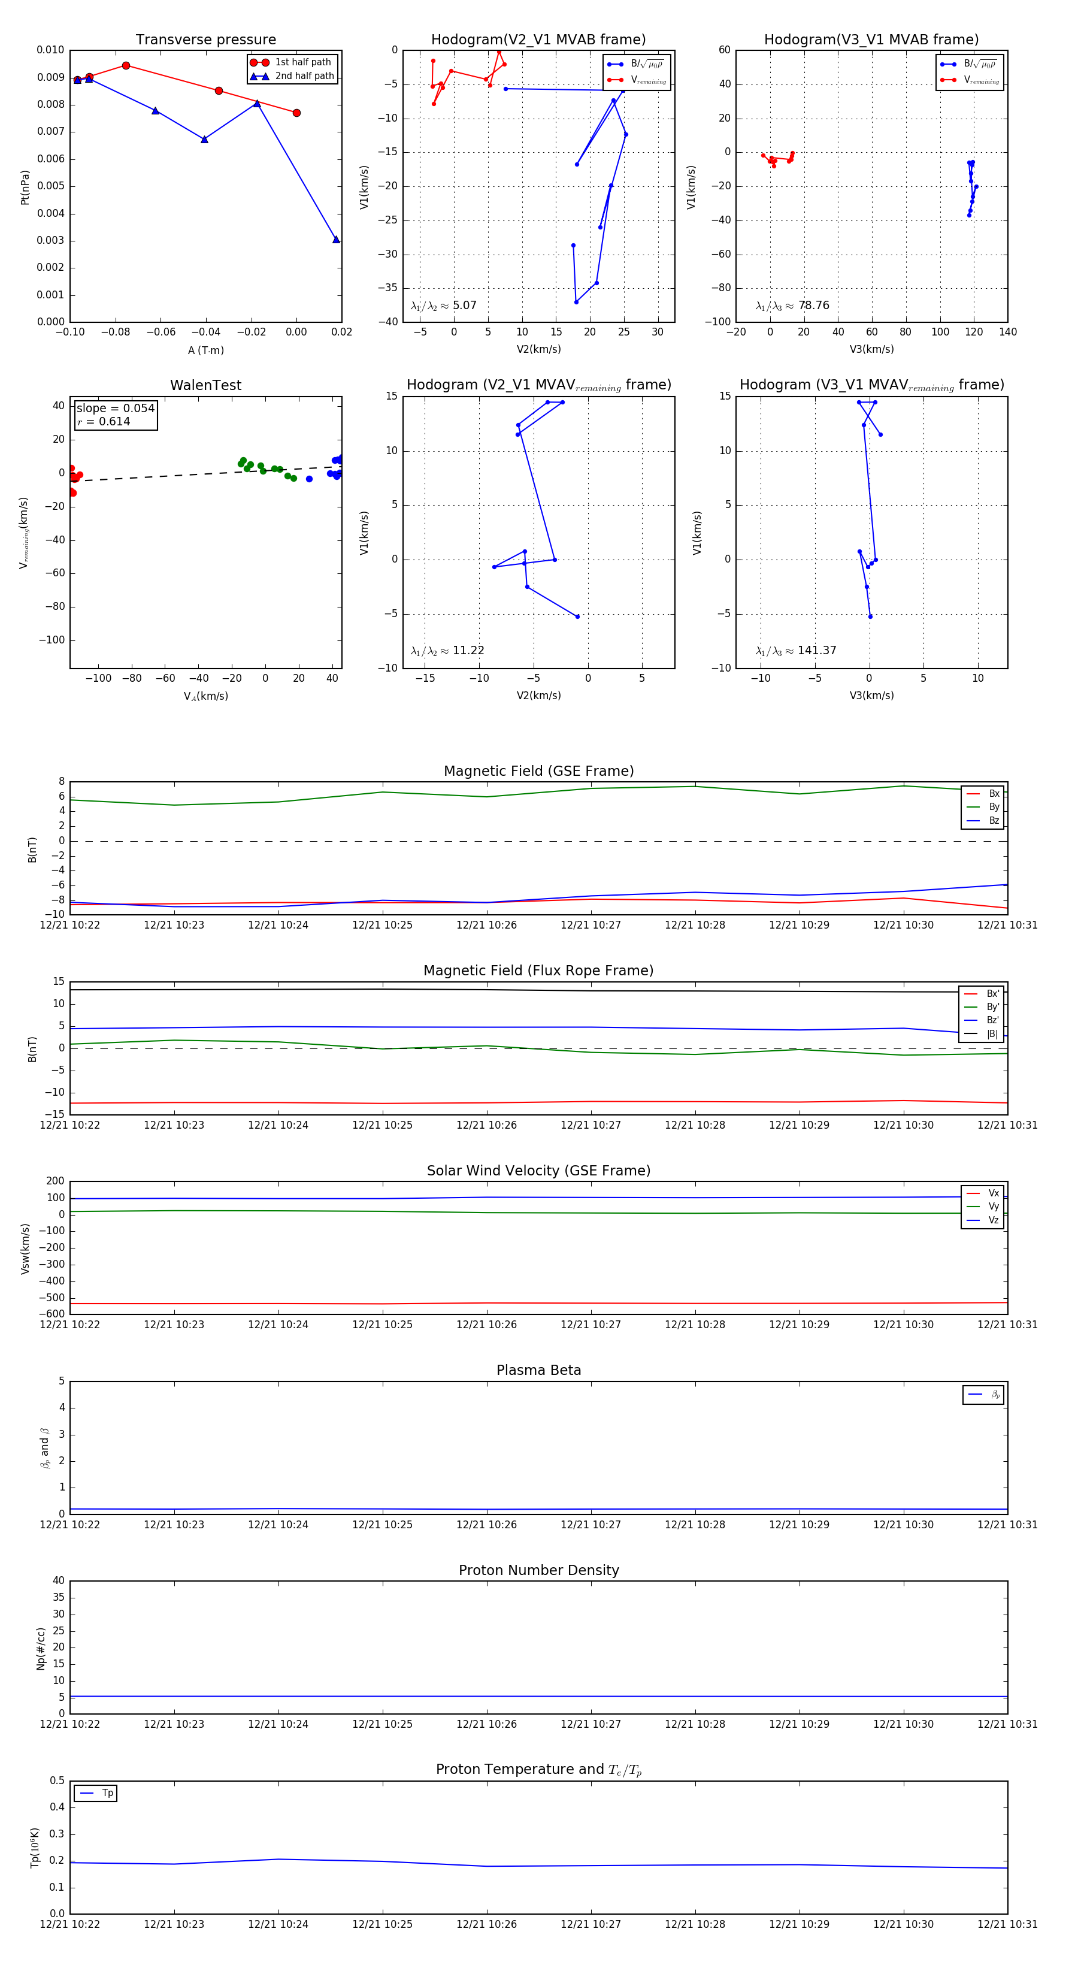Select "Vy" in the solar wind velocity legend
Image resolution: width=1078 pixels, height=1977 pixels.
point(983,1207)
